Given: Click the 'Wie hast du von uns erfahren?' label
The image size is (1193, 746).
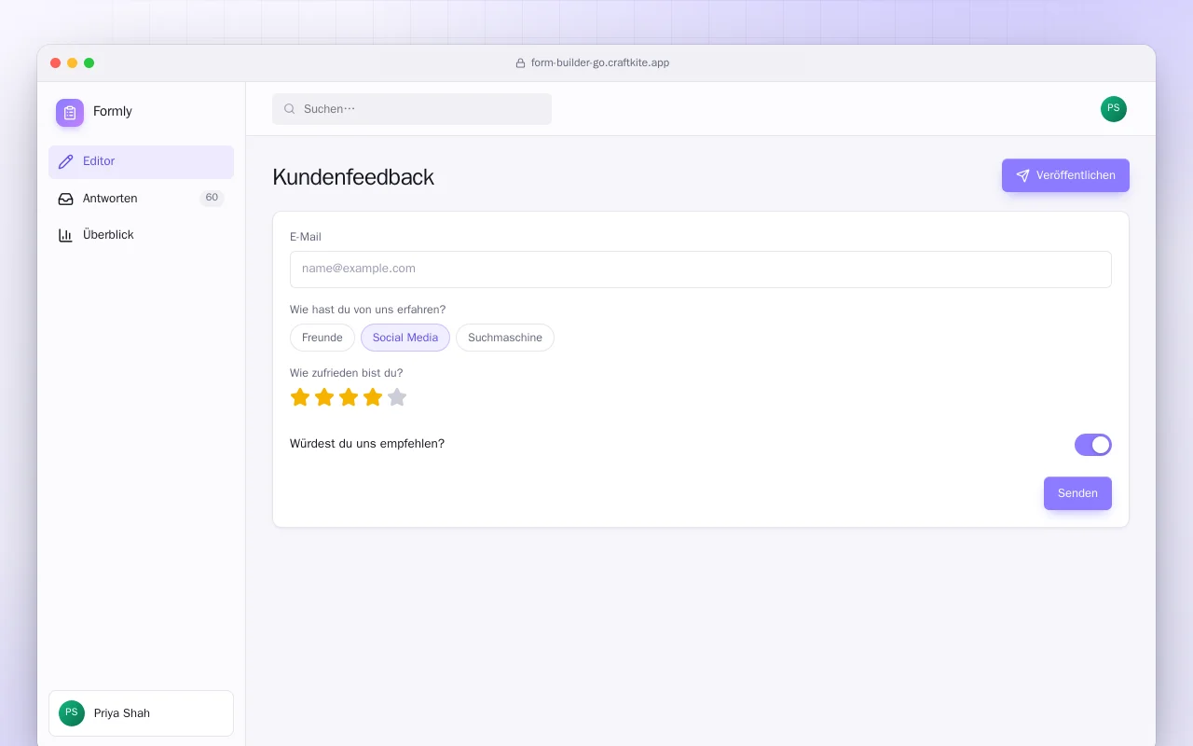Looking at the screenshot, I should (x=368, y=310).
